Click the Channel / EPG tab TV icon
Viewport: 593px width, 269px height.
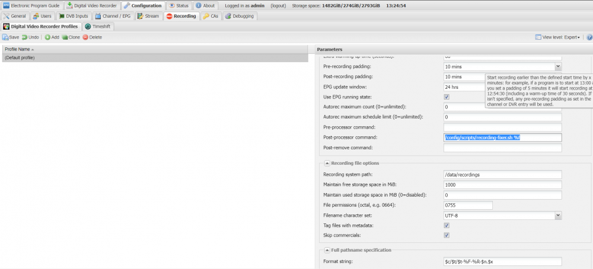click(98, 16)
